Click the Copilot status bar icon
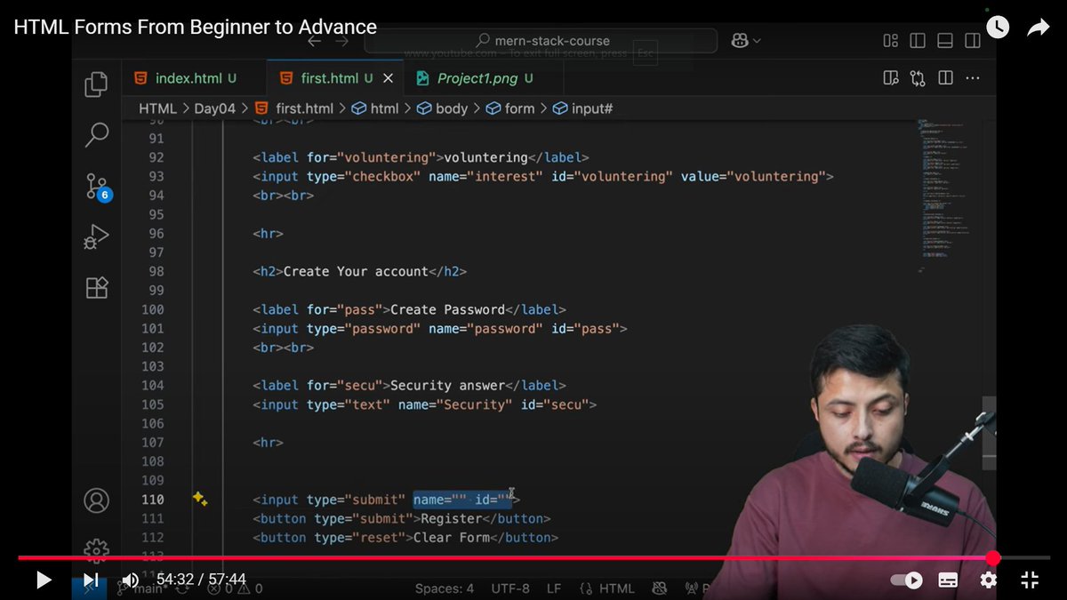 click(660, 588)
